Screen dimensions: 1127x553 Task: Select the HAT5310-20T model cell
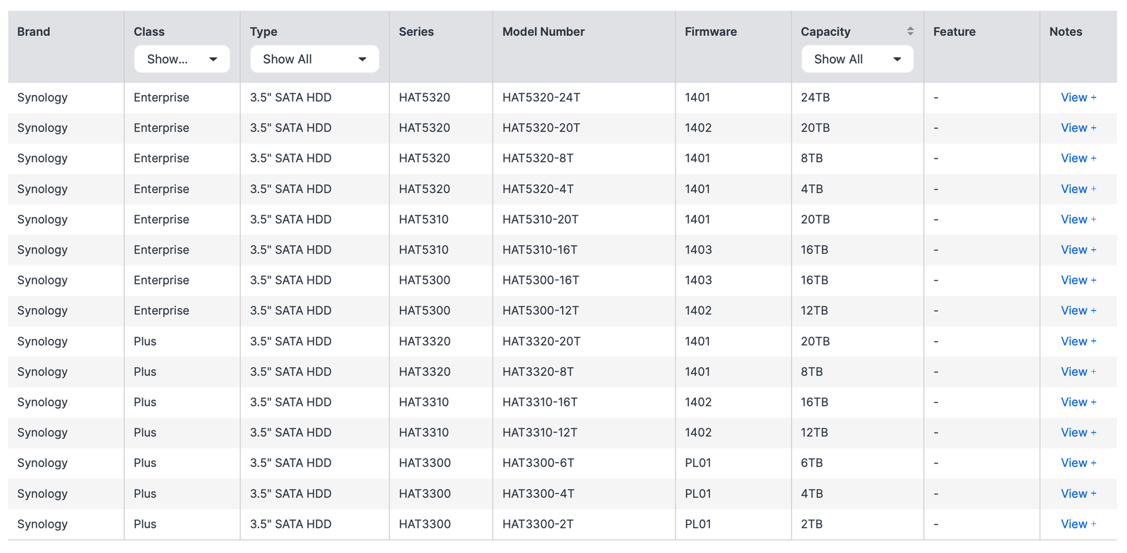tap(540, 219)
